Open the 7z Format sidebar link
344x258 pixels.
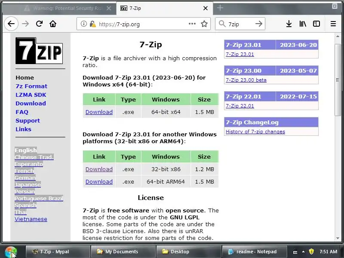click(31, 86)
